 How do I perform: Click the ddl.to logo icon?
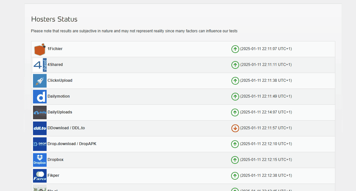pos(40,128)
